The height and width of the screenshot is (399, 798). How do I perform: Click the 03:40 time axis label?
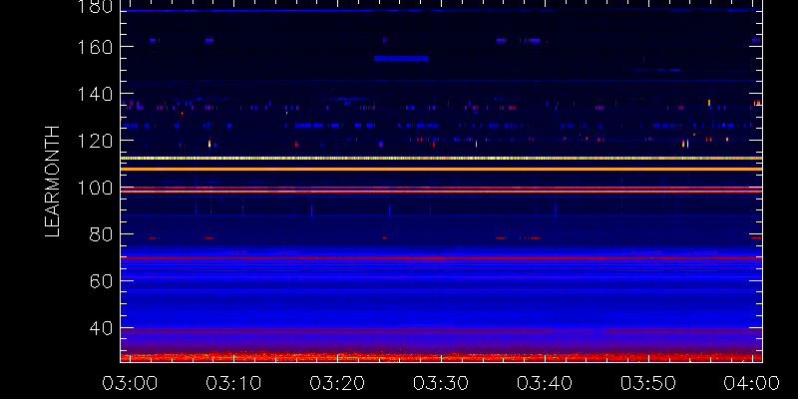click(543, 383)
